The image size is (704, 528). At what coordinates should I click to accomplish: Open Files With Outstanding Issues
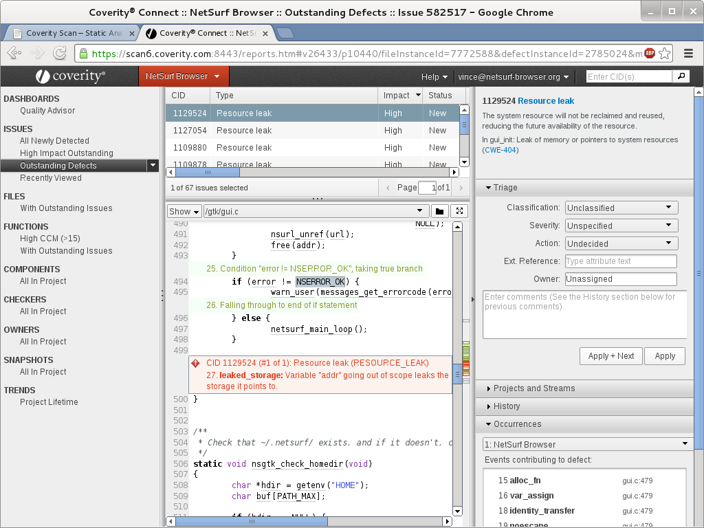click(x=66, y=208)
